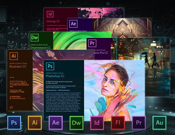Click the Photoshop Ps icon in bottom row
The width and height of the screenshot is (175, 135).
14,123
